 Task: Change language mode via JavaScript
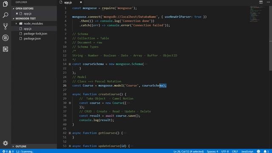tap(247, 151)
